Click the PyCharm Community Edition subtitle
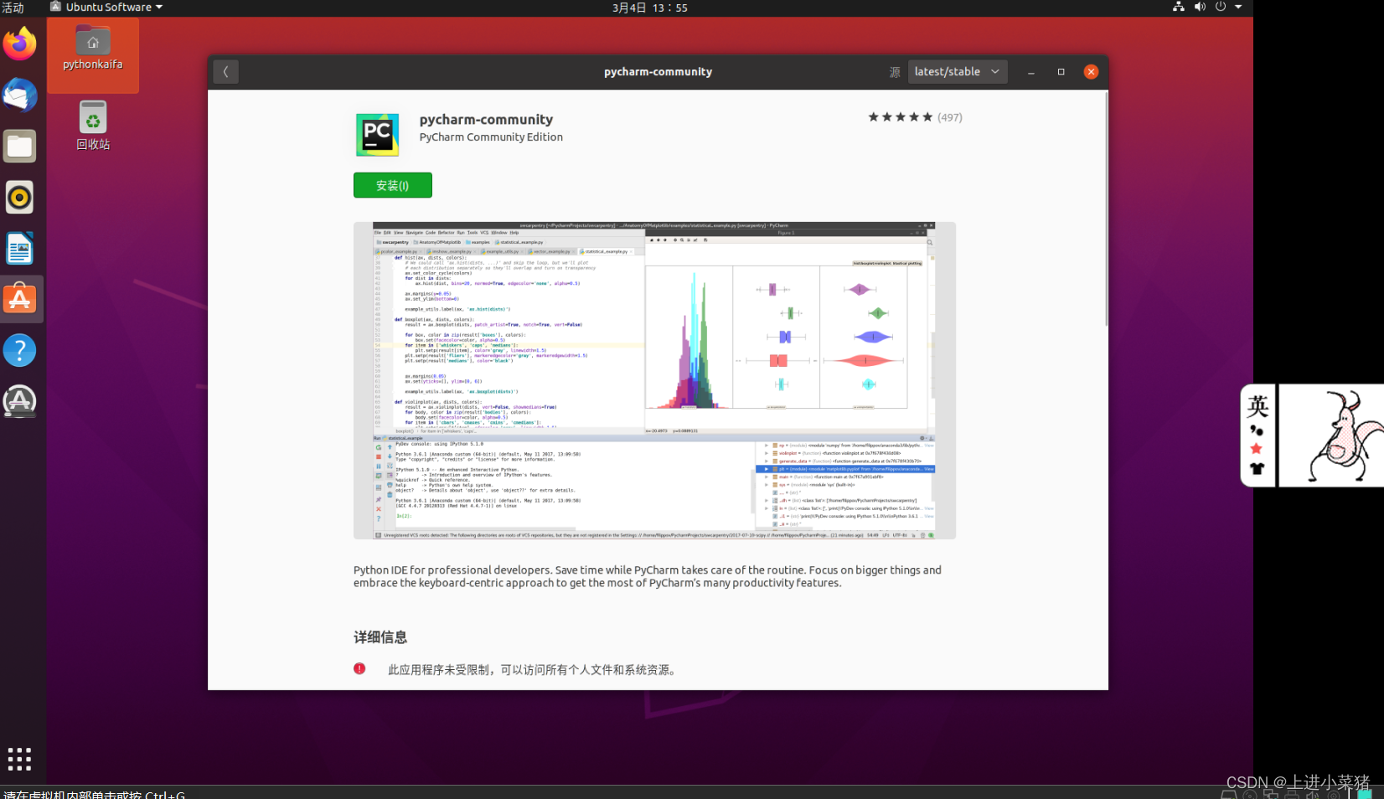Image resolution: width=1384 pixels, height=799 pixels. tap(491, 137)
